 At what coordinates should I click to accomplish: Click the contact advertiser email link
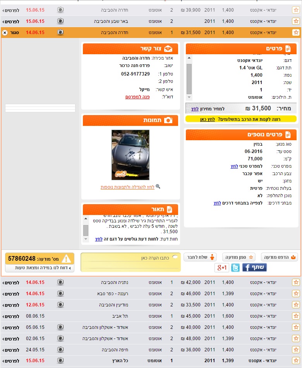137,97
